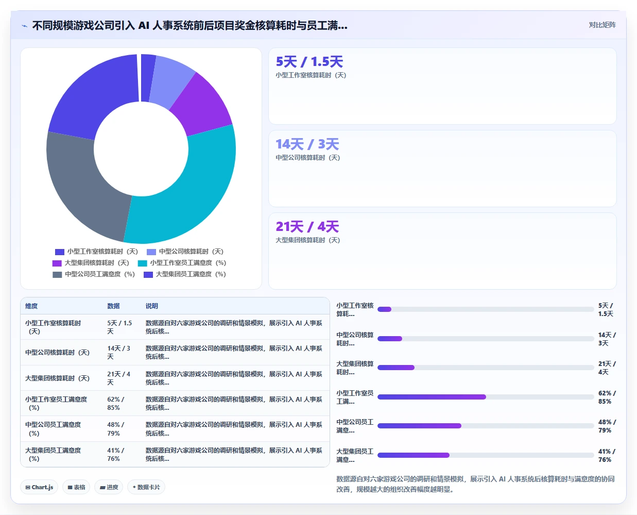Select table row 中型公司员工满意度（%）
This screenshot has height=515, width=637.
tap(175, 429)
